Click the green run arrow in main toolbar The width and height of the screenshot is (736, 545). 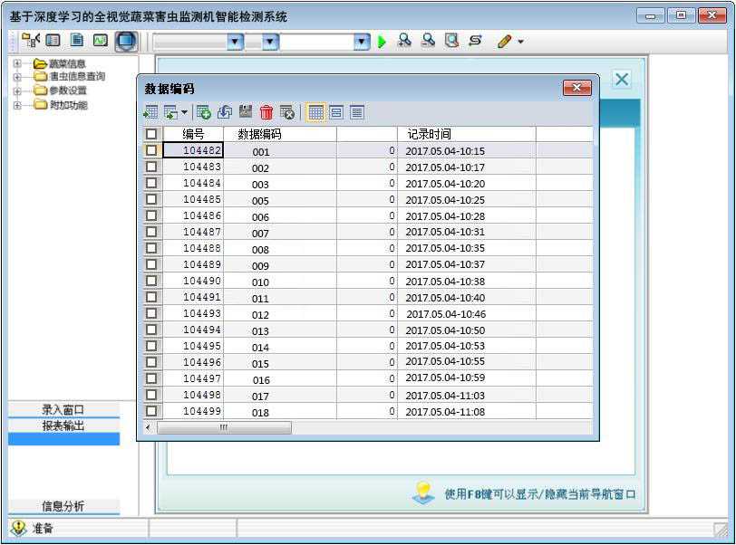pyautogui.click(x=382, y=42)
